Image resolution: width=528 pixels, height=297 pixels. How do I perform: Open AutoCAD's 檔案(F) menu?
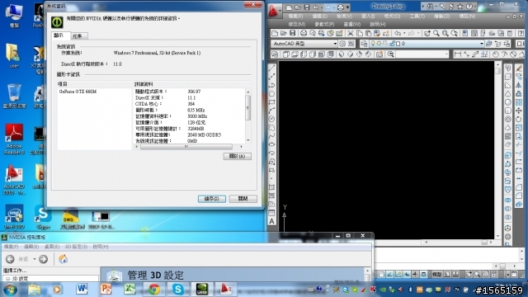pyautogui.click(x=295, y=16)
